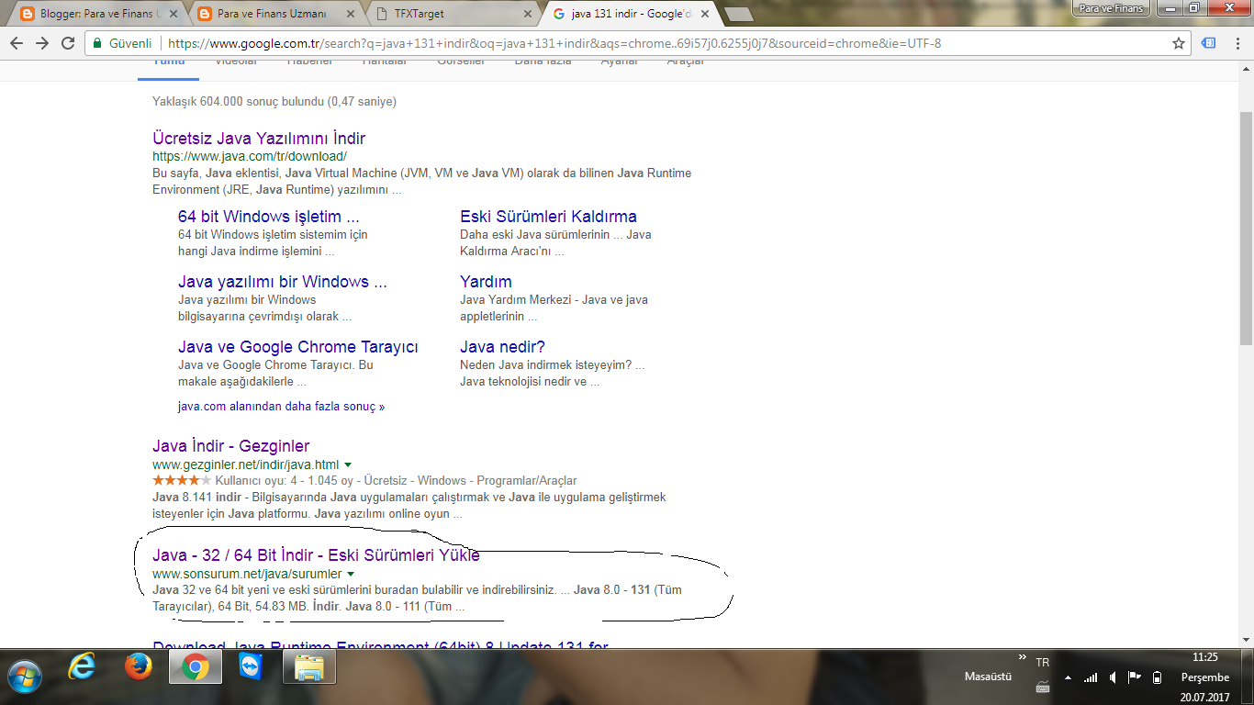Open the Java nedir? sitelink
This screenshot has height=705, width=1254.
pyautogui.click(x=502, y=347)
